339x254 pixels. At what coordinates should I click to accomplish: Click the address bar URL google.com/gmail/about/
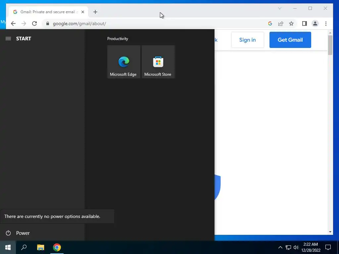(79, 23)
